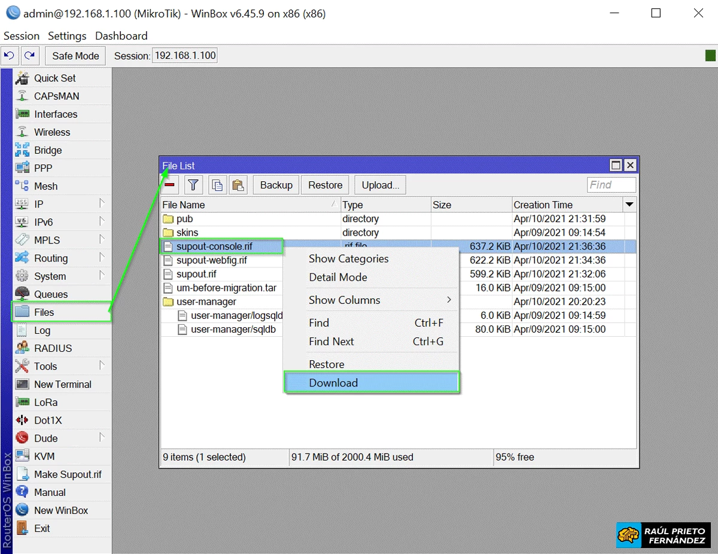This screenshot has height=554, width=718.
Task: Click the Redo arrow icon
Action: tap(30, 55)
